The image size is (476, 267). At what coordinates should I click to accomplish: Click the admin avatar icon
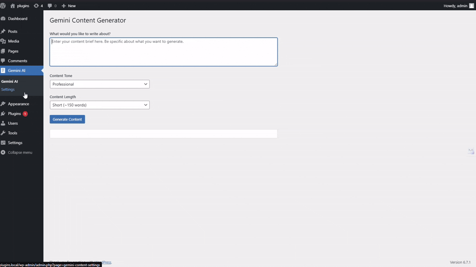pyautogui.click(x=471, y=6)
